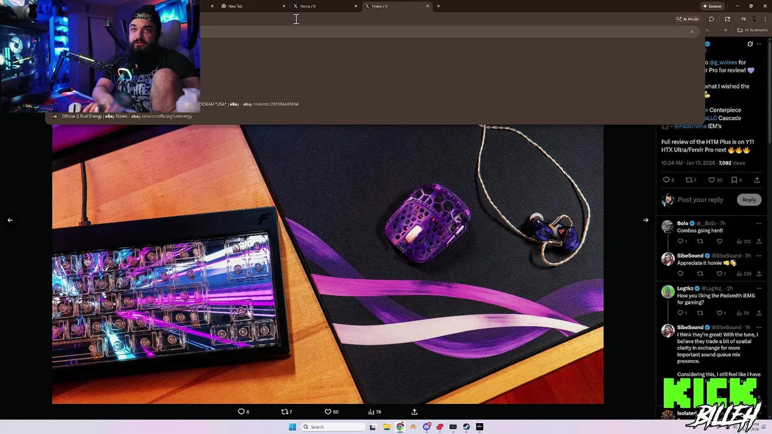Screen dimensions: 772x434
Task: Open more options on Bolo's reply
Action: [x=759, y=224]
